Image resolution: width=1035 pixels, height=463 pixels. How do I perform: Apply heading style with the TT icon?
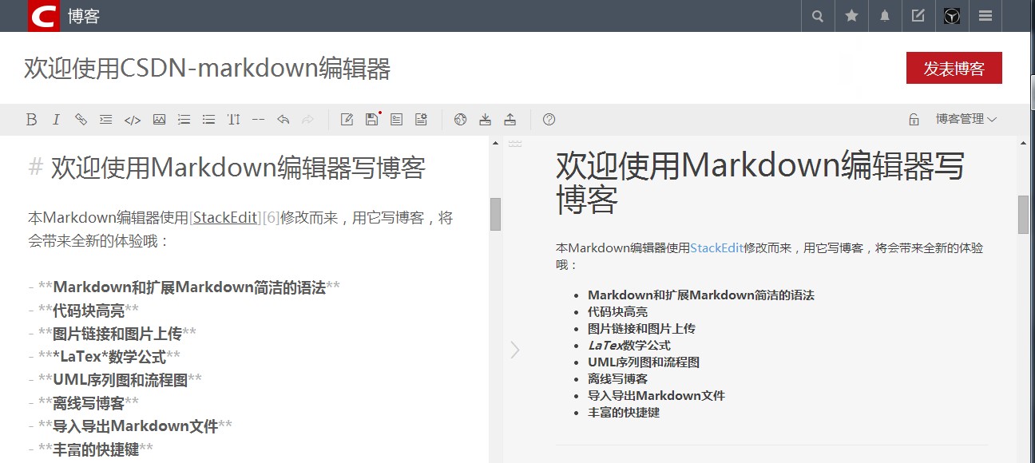[233, 120]
